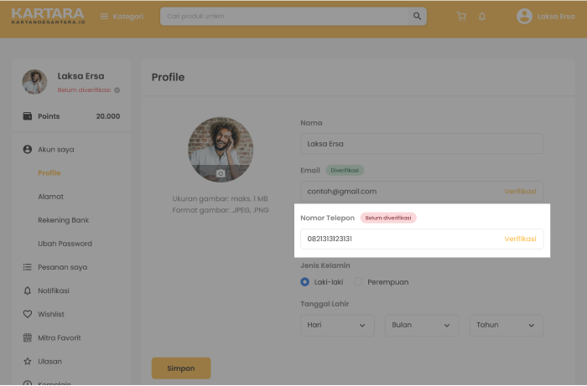
Task: Click Verifikasi link in phone field
Action: pos(520,239)
